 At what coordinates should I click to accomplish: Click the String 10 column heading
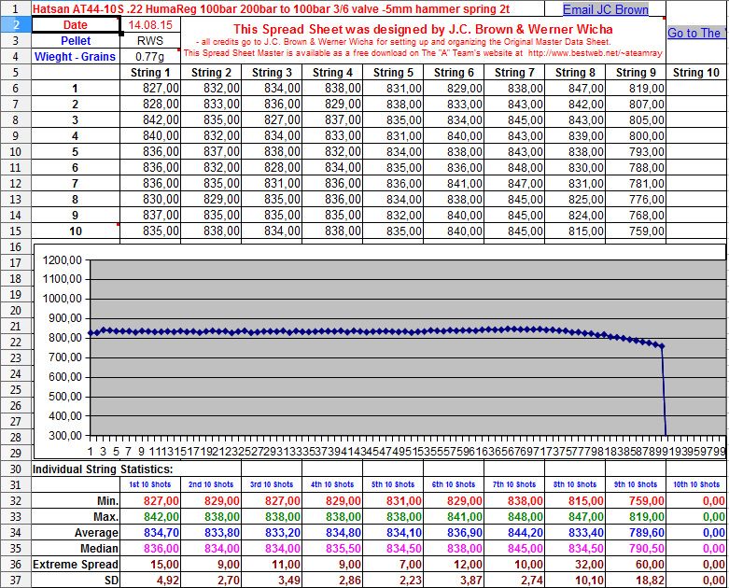click(x=696, y=73)
